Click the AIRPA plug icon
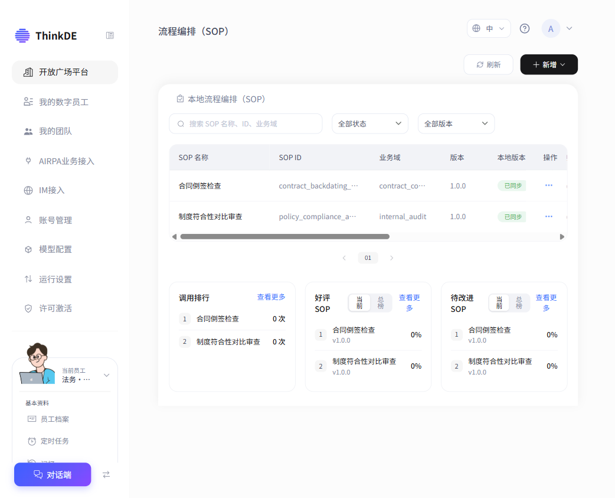 (x=28, y=161)
